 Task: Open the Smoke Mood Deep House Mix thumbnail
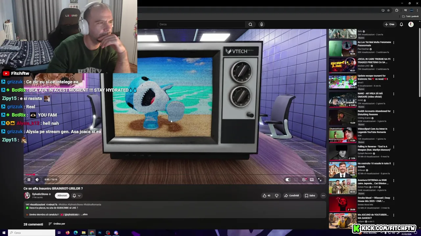pyautogui.click(x=342, y=204)
